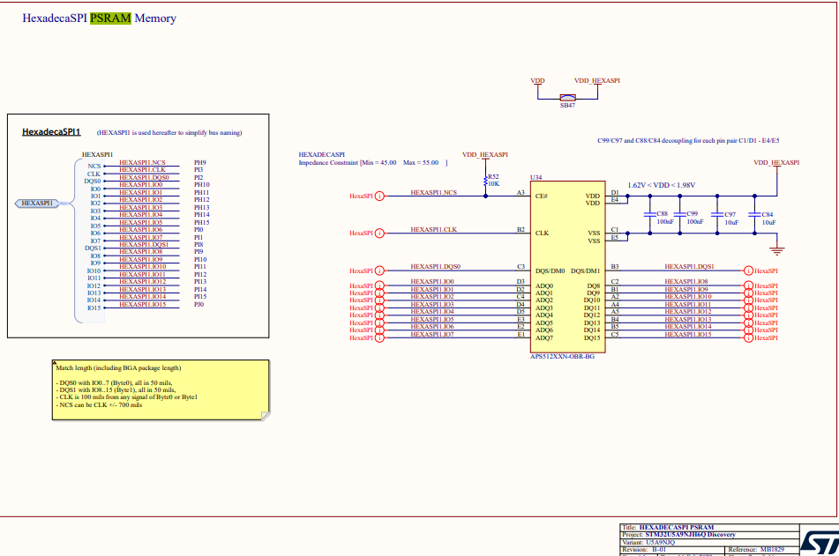Click VDD_HEXASPI label above R52
The width and height of the screenshot is (839, 556).
point(484,154)
